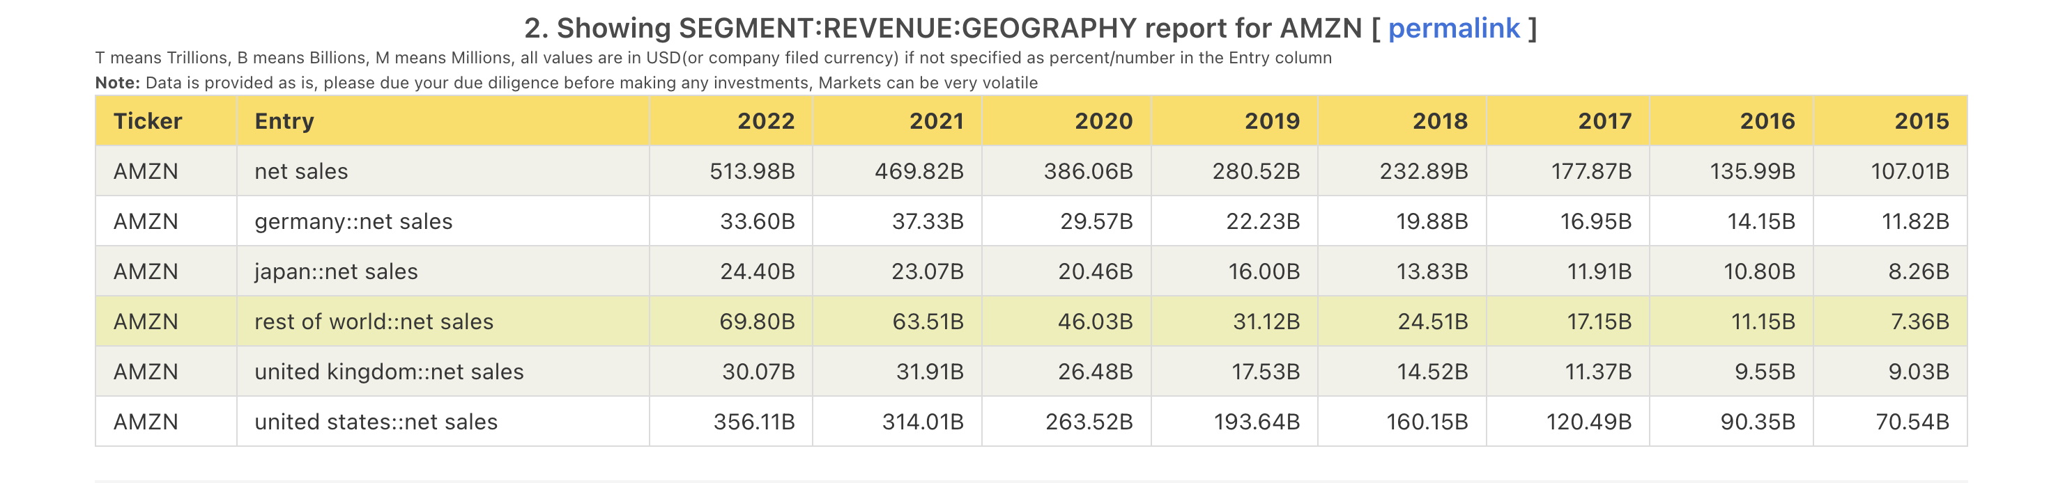Click United States 314.01B value
Image resolution: width=2049 pixels, height=483 pixels.
pos(923,421)
